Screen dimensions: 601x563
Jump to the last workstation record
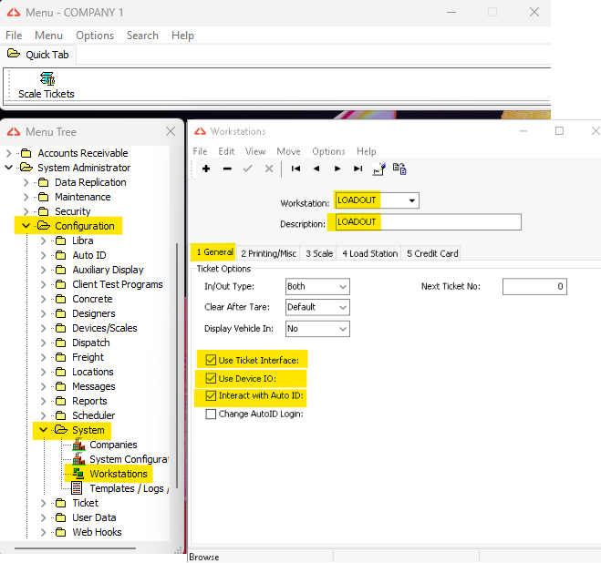(358, 169)
